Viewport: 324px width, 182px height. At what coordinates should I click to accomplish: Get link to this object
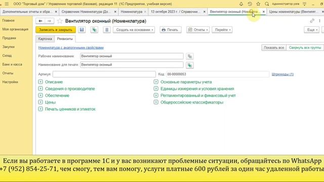click(x=312, y=21)
